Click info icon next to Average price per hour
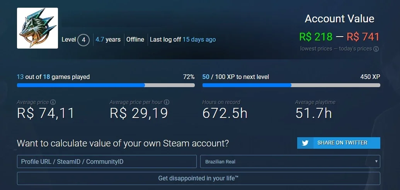This screenshot has height=190, width=400. pyautogui.click(x=167, y=102)
